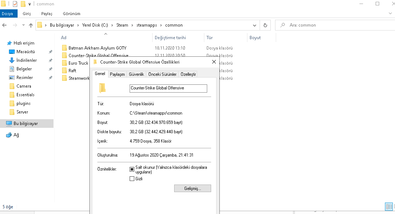395x214 pixels.
Task: Toggle the Salt okunur checkbox
Action: [132, 169]
